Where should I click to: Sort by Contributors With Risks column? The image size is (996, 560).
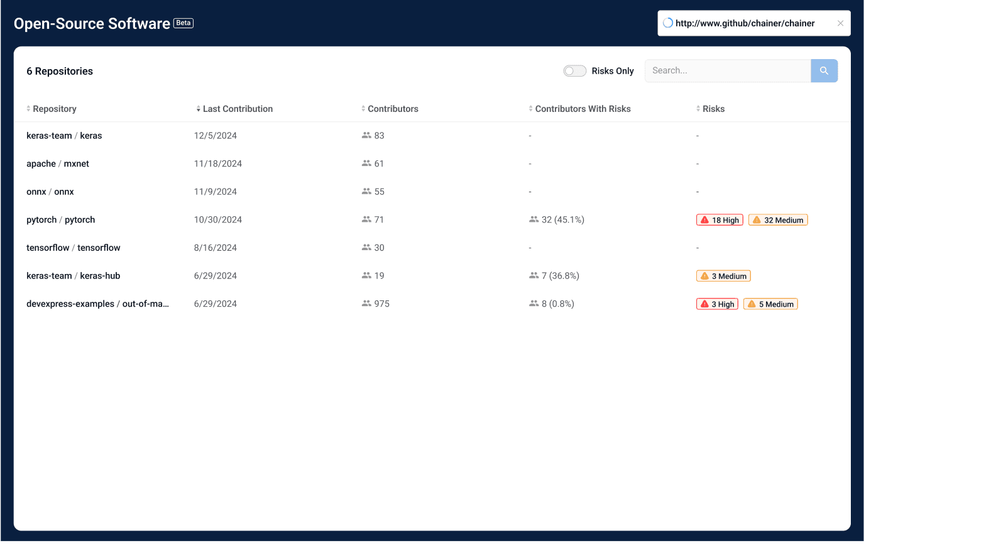point(583,109)
